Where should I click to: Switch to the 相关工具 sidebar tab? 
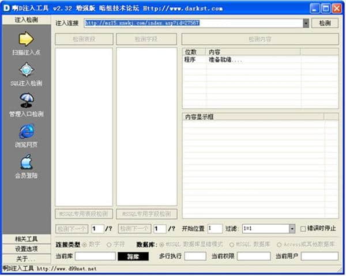pos(26,239)
